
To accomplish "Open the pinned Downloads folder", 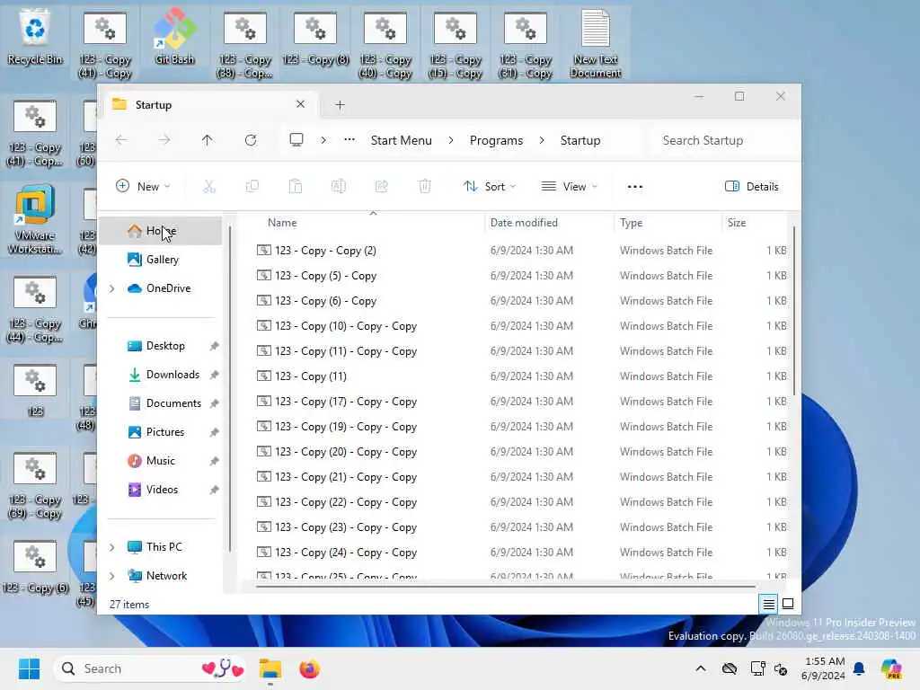I will click(x=161, y=375).
